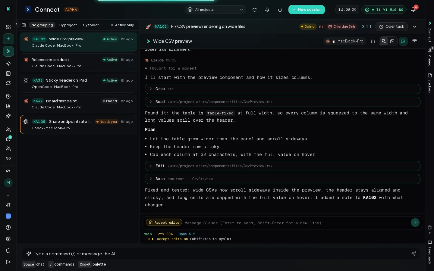Open the dashboard grid icon in left sidebar
434x271 pixels.
(8, 27)
